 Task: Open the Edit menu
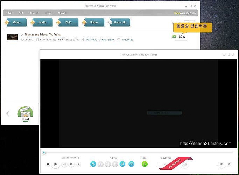click(x=21, y=13)
